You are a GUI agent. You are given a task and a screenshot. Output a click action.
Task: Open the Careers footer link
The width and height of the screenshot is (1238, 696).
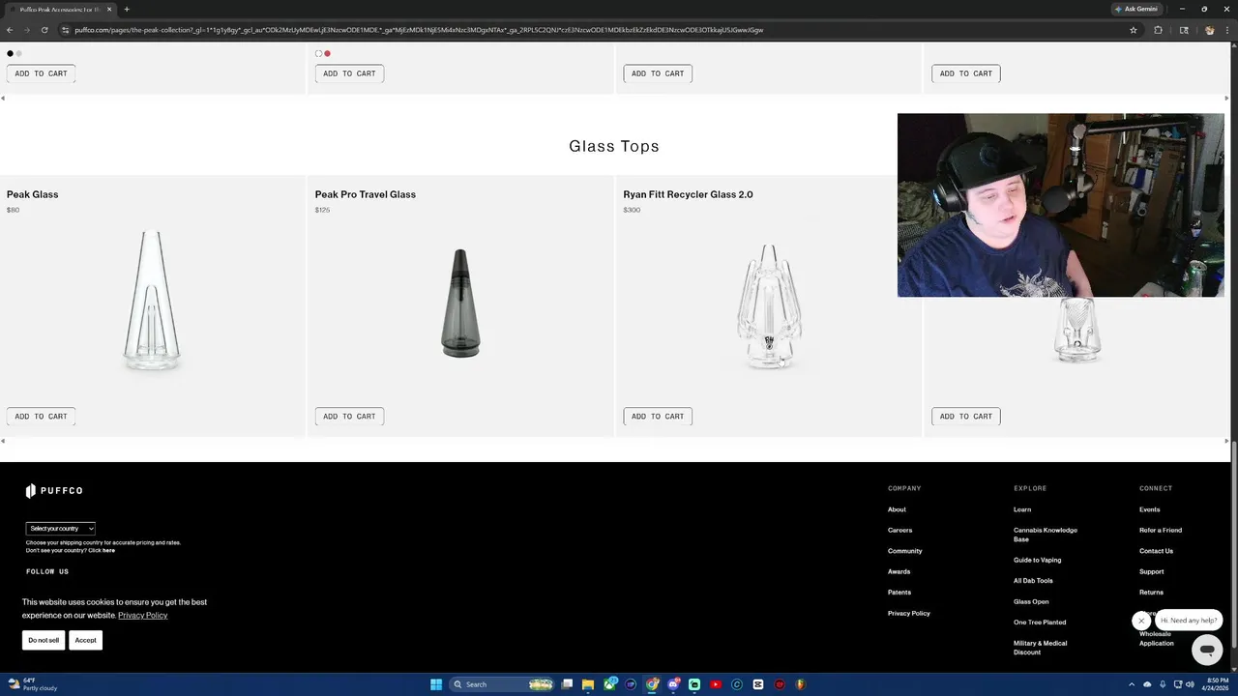pos(899,531)
